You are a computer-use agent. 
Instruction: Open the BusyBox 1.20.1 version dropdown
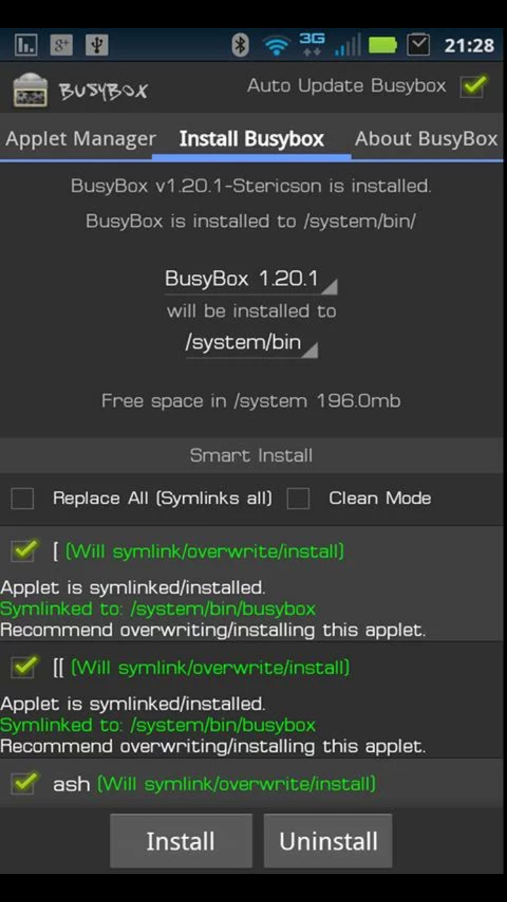point(251,280)
